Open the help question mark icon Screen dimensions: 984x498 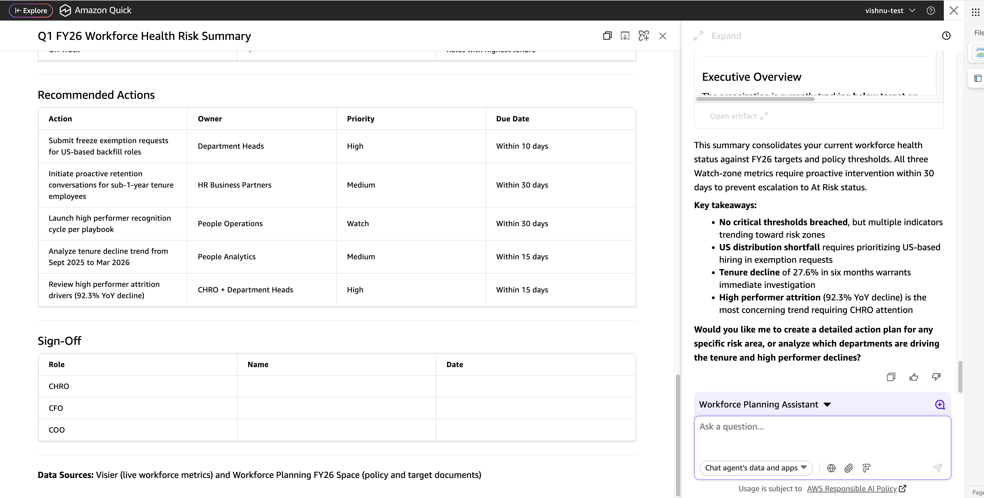click(931, 10)
